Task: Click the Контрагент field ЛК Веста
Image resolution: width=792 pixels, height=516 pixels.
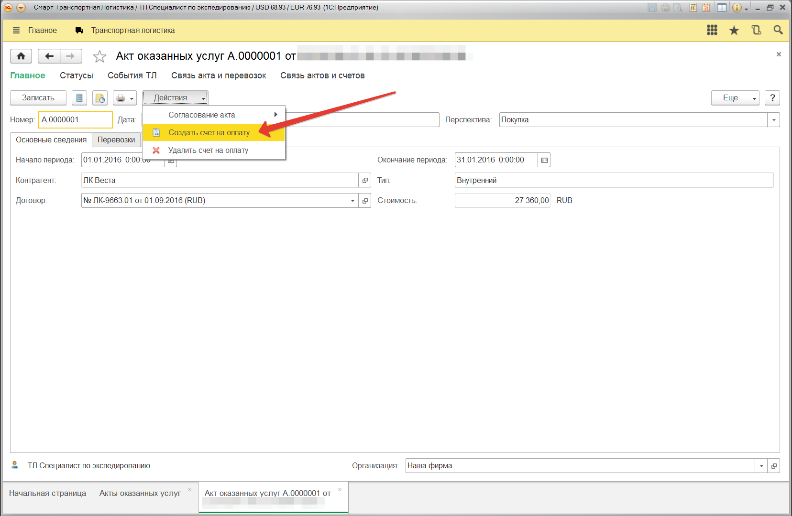Action: (220, 180)
